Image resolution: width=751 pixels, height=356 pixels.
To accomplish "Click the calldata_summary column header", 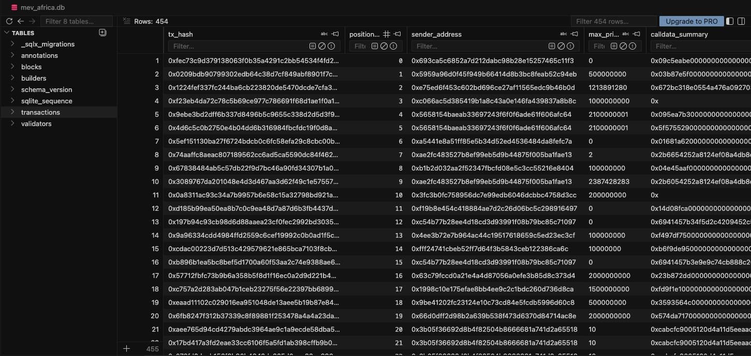I will [679, 34].
